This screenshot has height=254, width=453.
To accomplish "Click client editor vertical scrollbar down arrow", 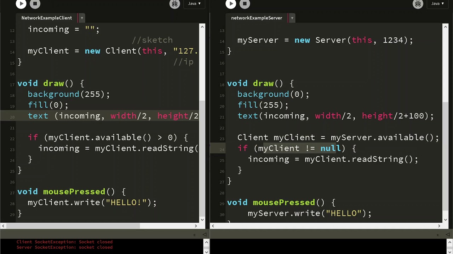I will pyautogui.click(x=202, y=219).
